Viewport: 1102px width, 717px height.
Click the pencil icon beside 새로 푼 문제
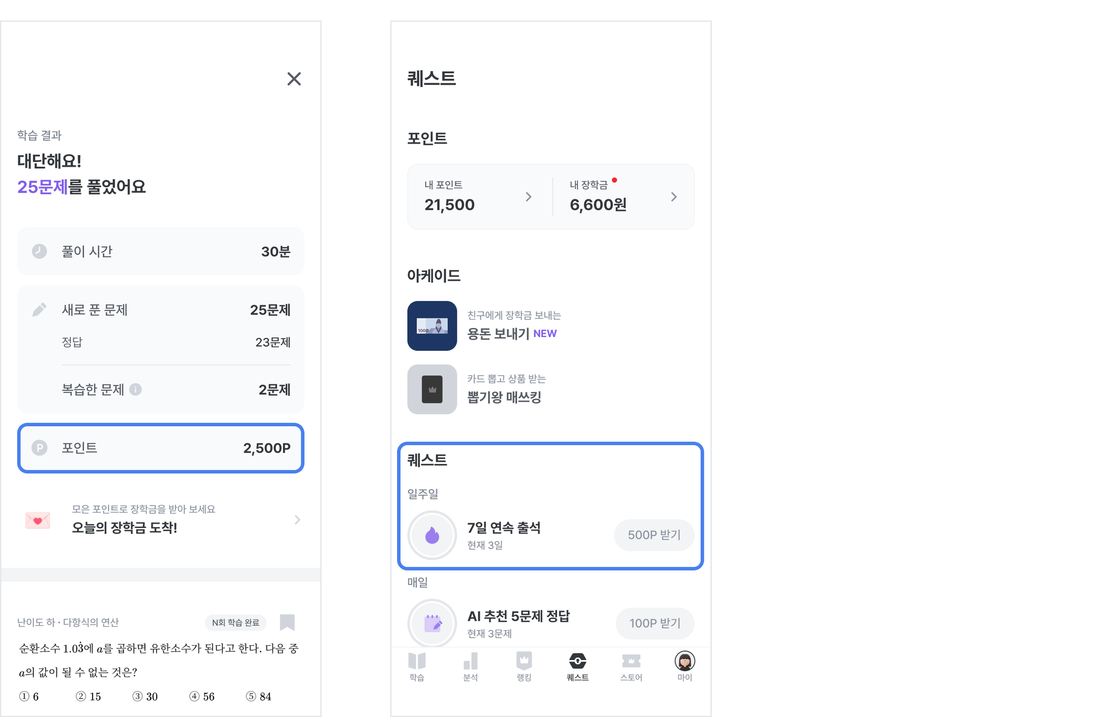pos(39,310)
